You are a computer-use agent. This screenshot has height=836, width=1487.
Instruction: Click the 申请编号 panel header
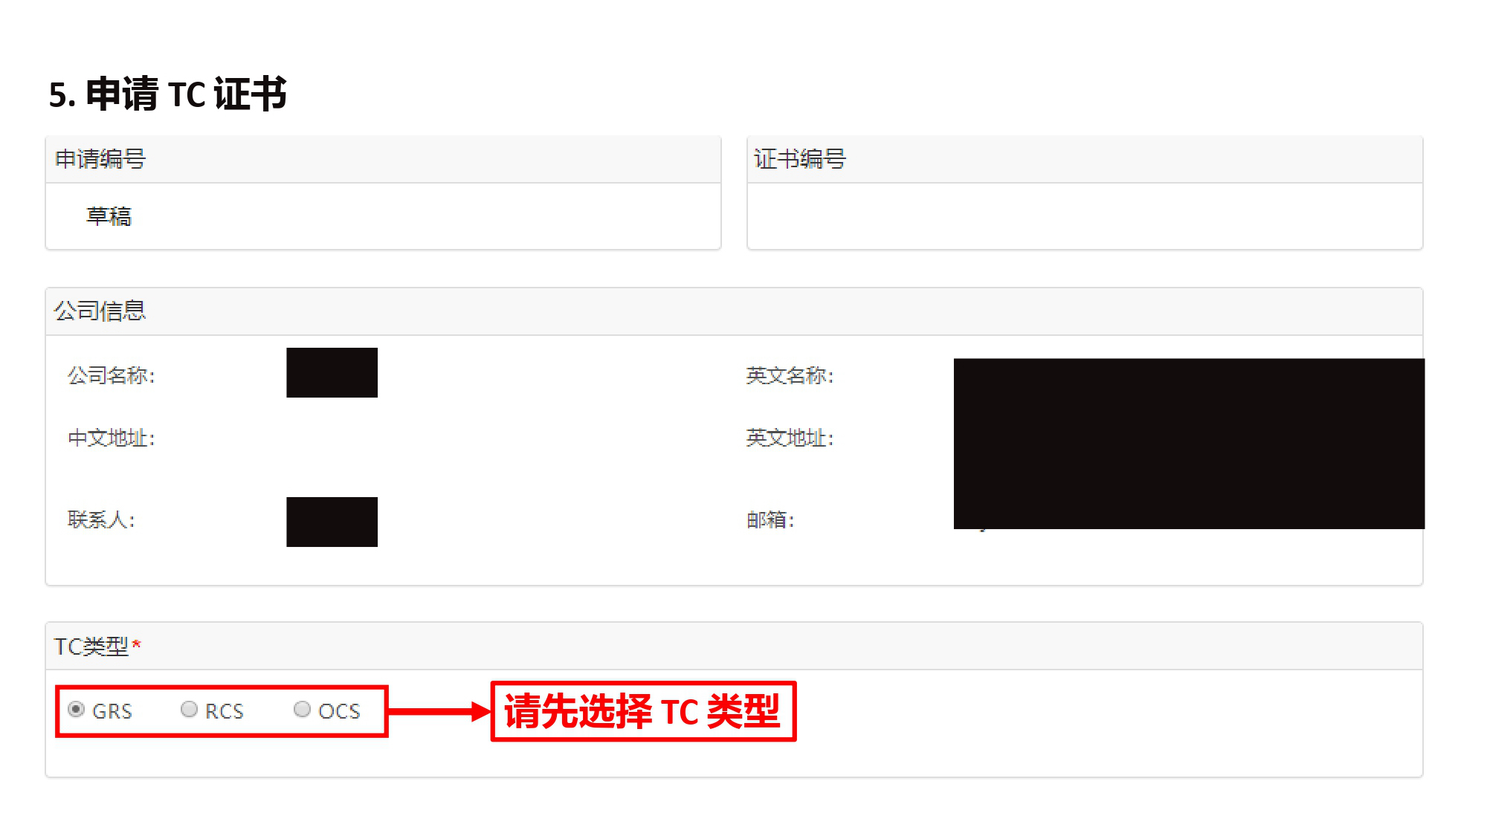tap(384, 159)
